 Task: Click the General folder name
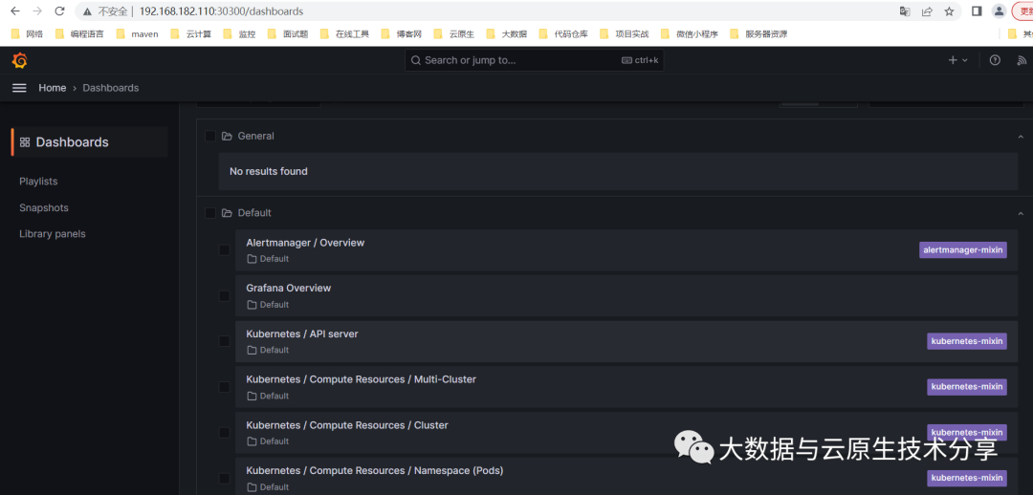click(255, 137)
